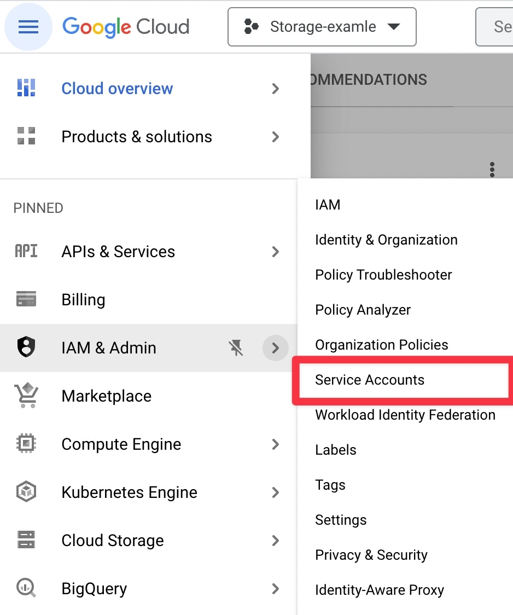Open Privacy & Security
The height and width of the screenshot is (615, 513).
click(371, 555)
